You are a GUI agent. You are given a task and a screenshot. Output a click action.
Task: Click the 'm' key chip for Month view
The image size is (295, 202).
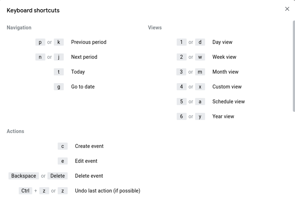coord(200,72)
